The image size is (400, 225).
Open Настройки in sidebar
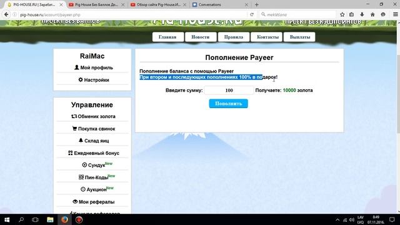pos(93,80)
